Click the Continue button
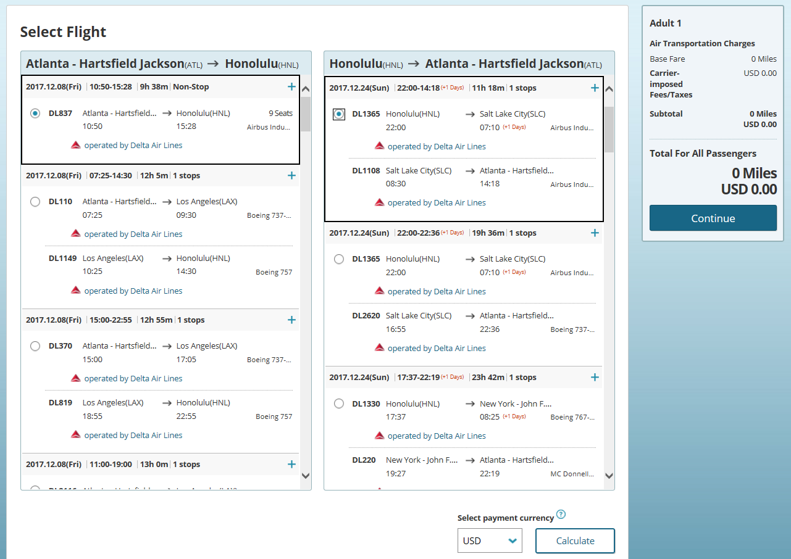This screenshot has width=791, height=559. (713, 218)
